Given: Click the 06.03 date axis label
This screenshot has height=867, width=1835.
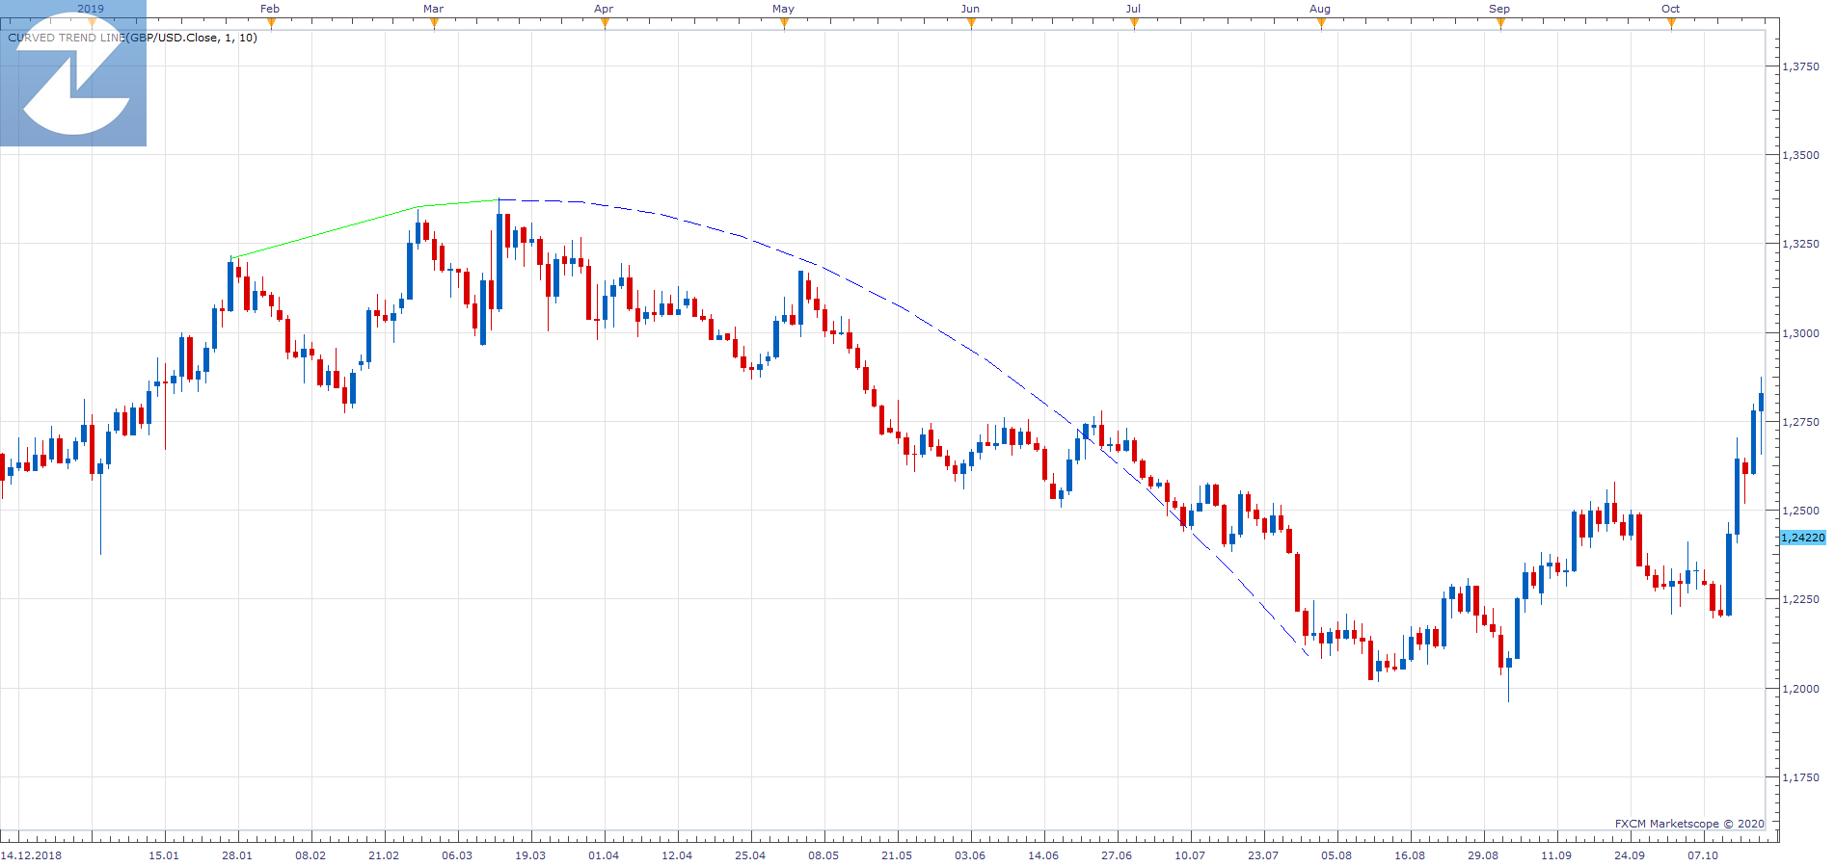Looking at the screenshot, I should click(x=457, y=855).
